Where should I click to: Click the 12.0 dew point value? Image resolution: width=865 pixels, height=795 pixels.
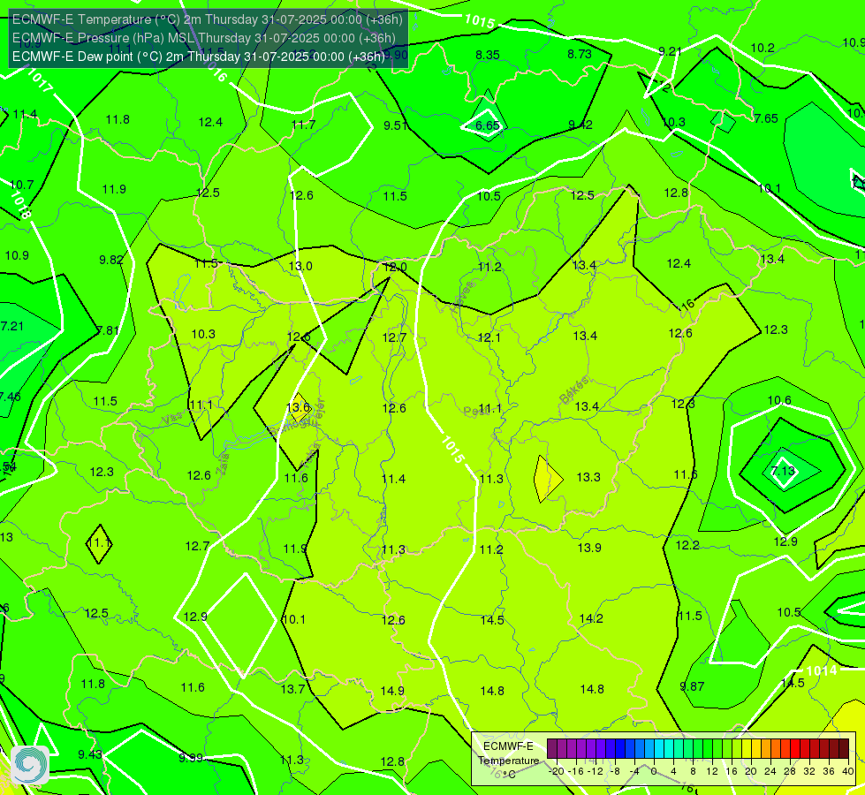tap(395, 268)
